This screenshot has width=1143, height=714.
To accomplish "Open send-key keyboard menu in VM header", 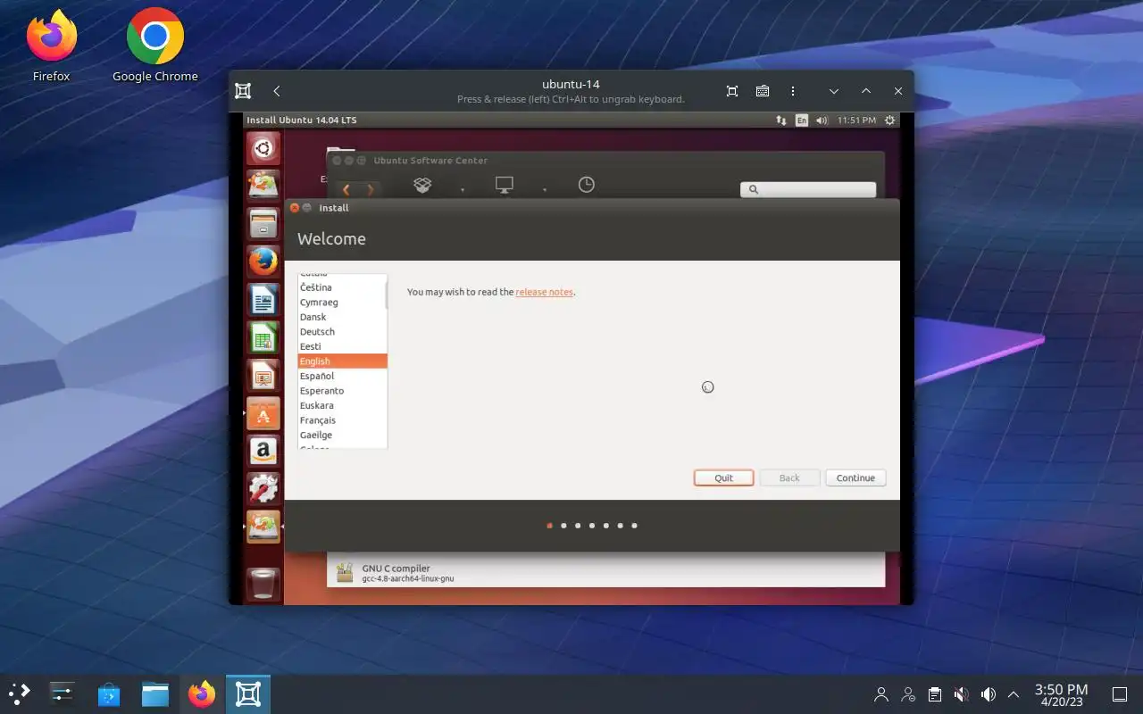I will click(763, 91).
